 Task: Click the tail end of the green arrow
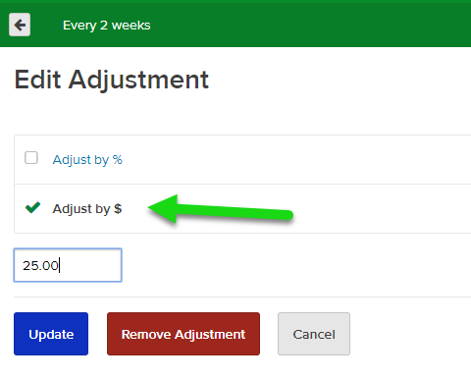286,215
